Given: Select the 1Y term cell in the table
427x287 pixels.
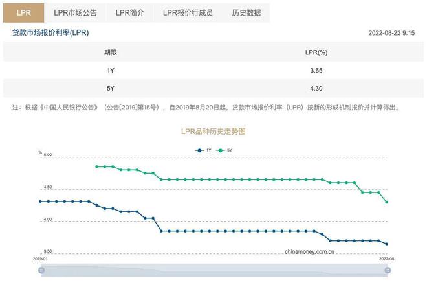Looking at the screenshot, I should coord(110,71).
